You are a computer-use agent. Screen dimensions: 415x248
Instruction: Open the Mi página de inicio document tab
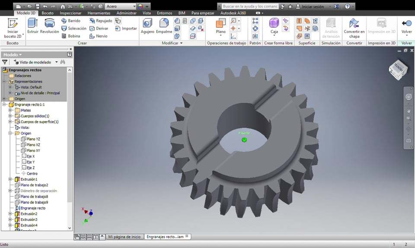(x=124, y=237)
